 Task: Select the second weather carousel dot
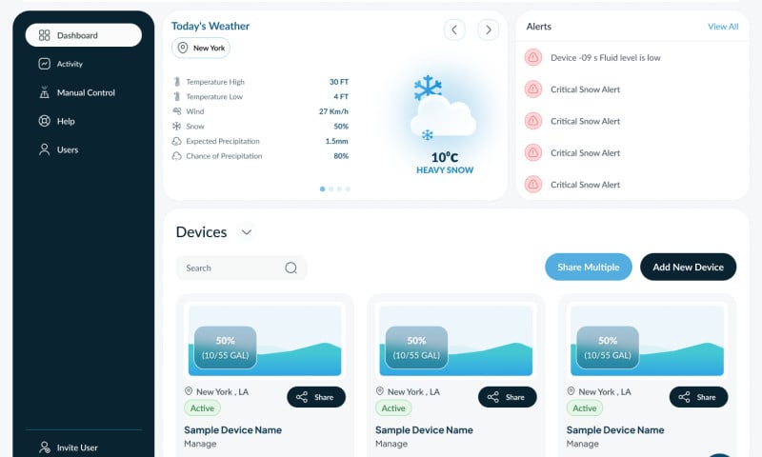[331, 189]
